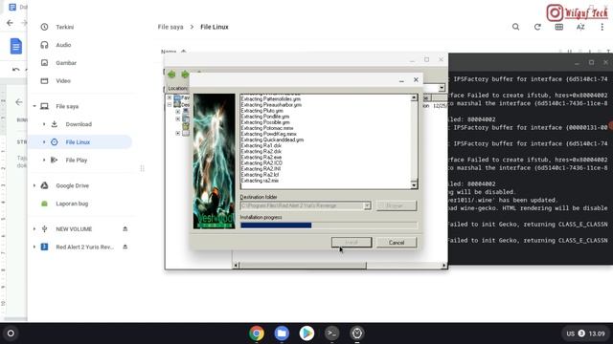This screenshot has height=344, width=613.
Task: Open the Red Alert 2 Yuris Rev volume
Action: pyautogui.click(x=84, y=247)
